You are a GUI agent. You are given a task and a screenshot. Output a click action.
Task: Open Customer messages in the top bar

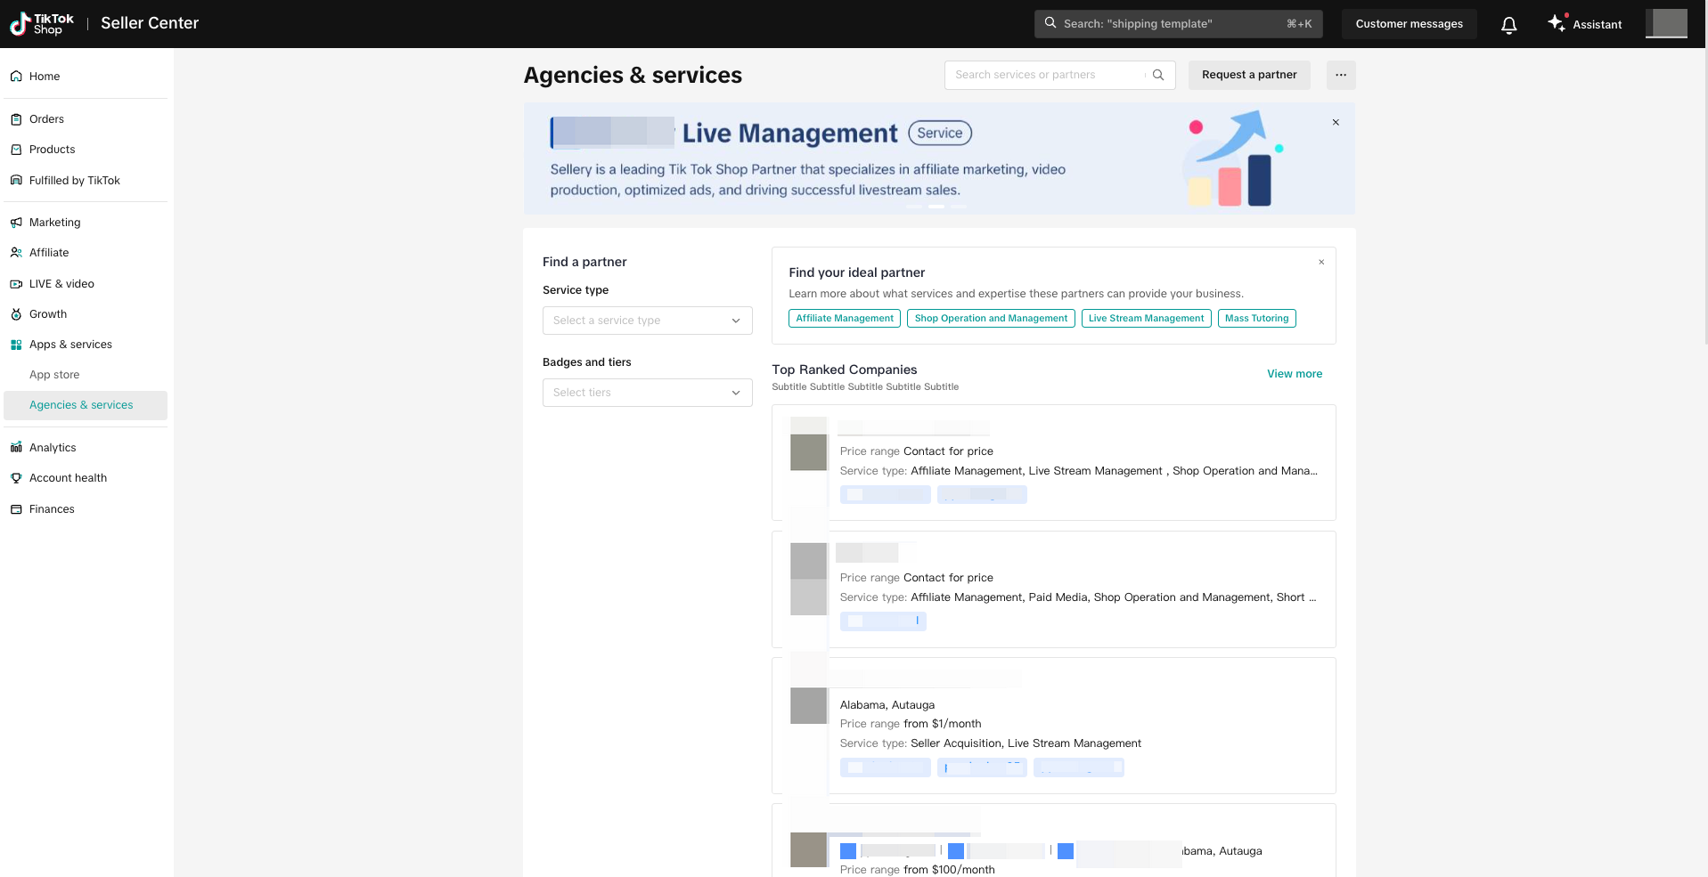click(x=1409, y=24)
